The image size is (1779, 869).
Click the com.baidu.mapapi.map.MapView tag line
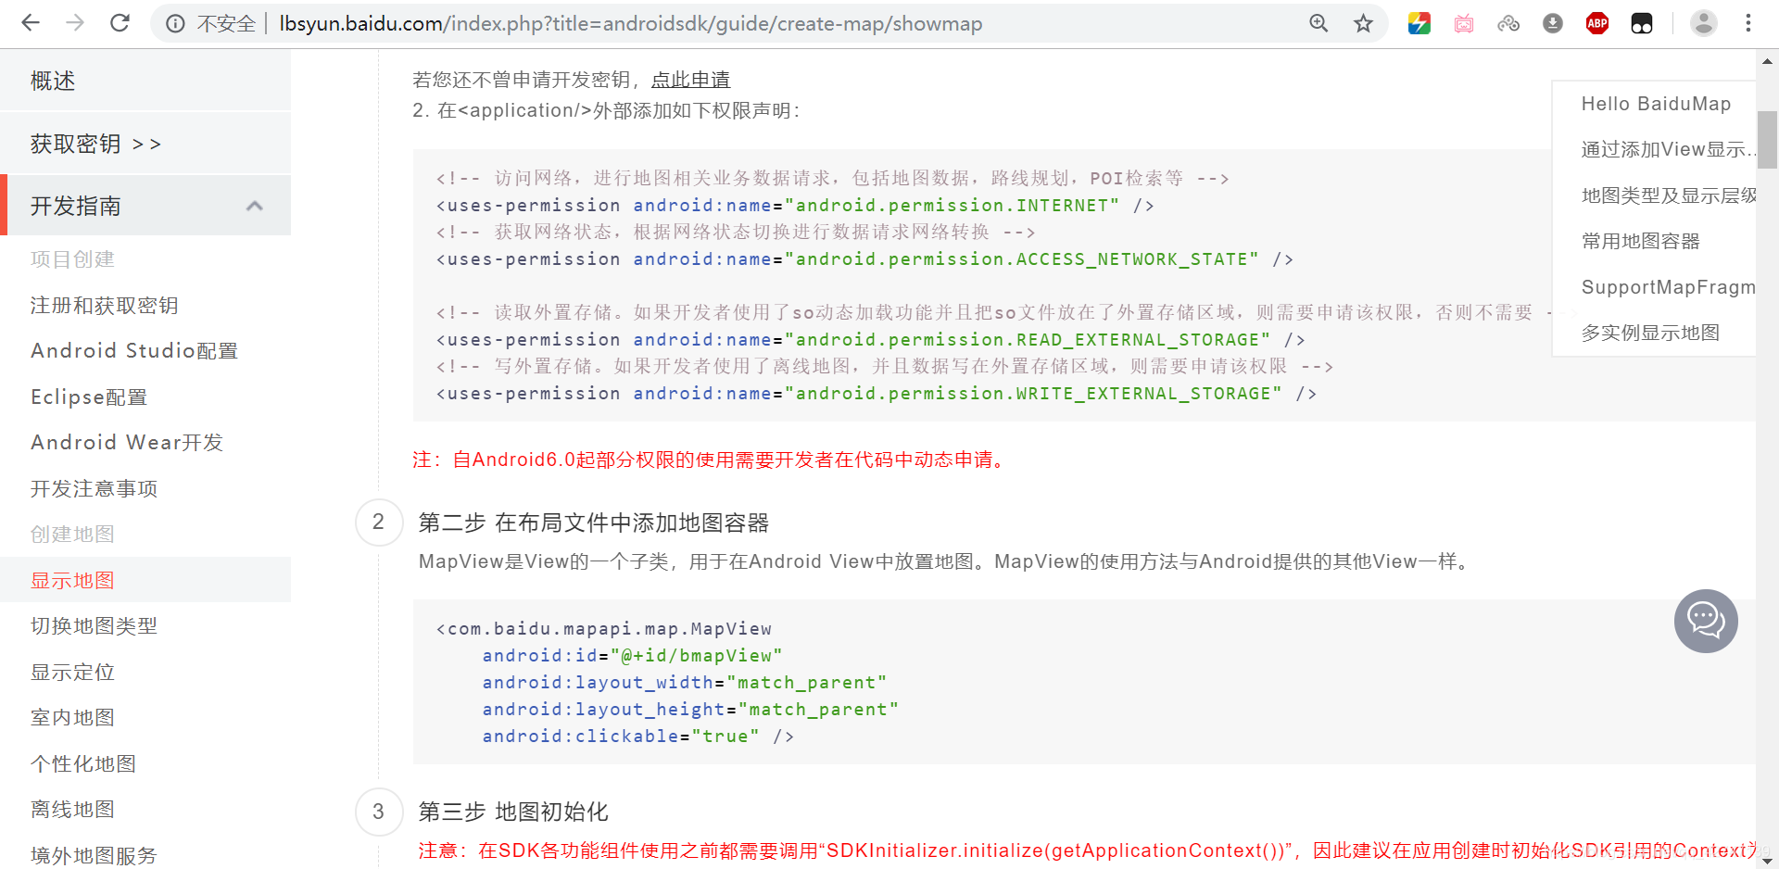[x=604, y=629]
